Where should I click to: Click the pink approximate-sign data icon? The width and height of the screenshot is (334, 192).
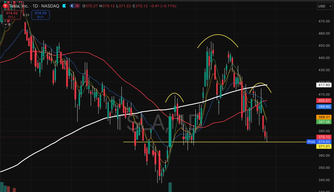coord(77,6)
